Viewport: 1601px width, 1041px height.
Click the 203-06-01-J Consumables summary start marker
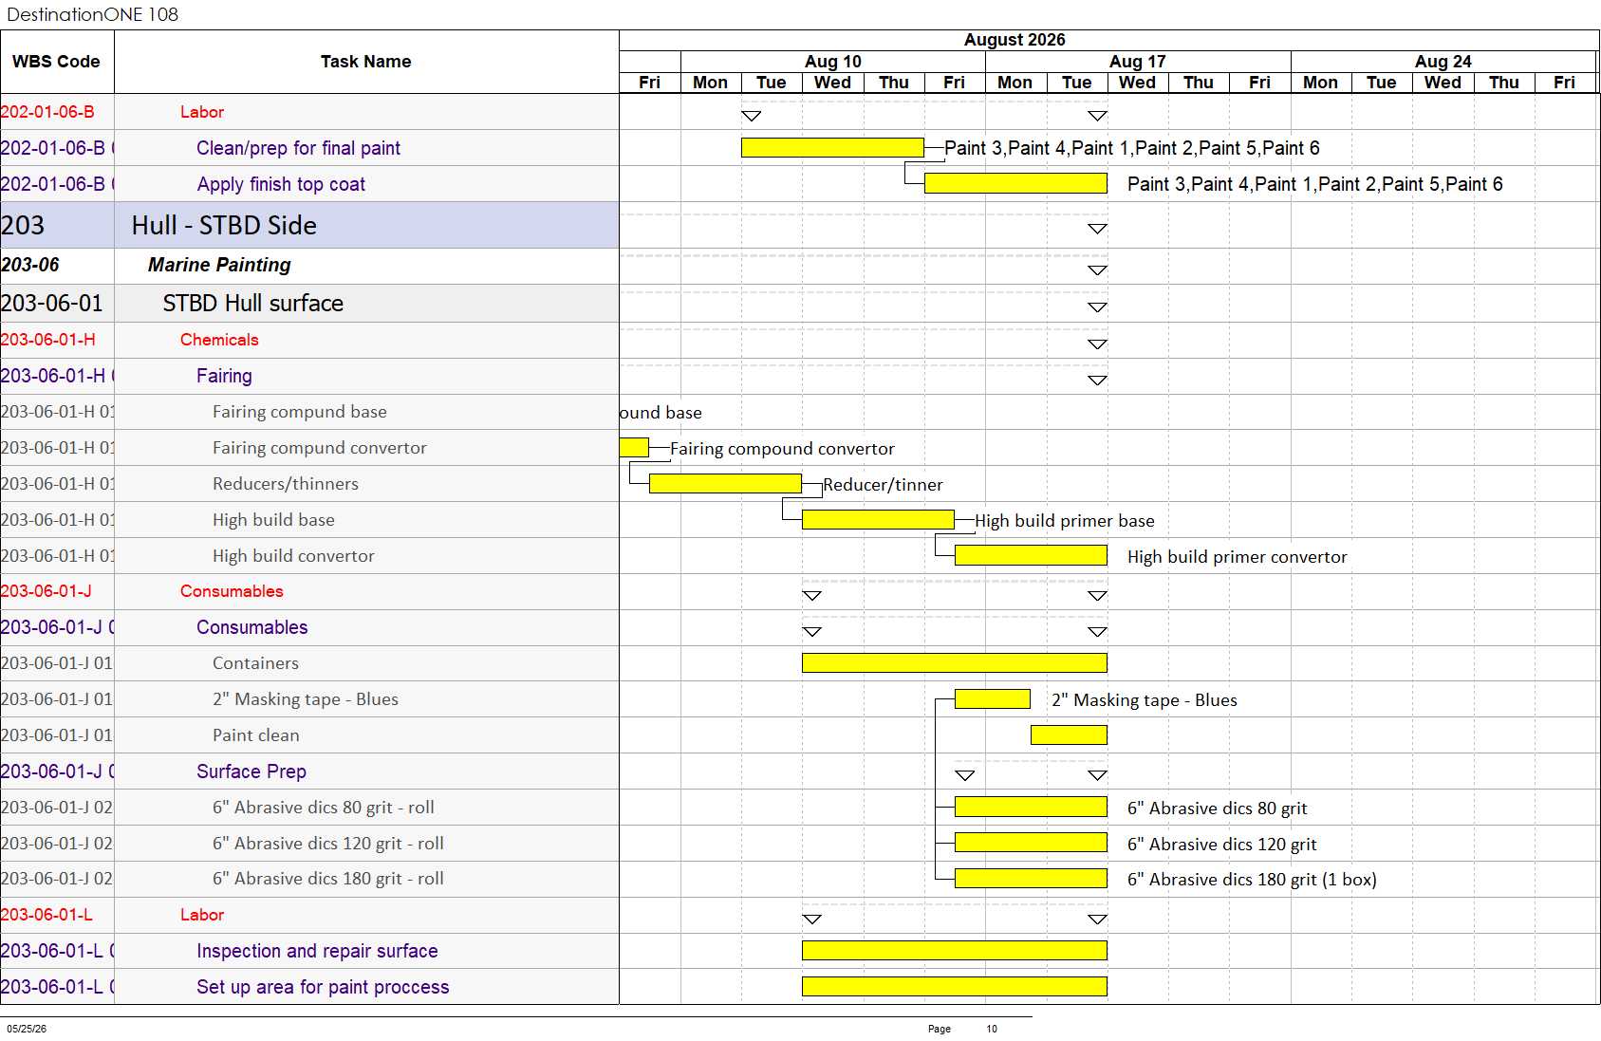point(812,596)
